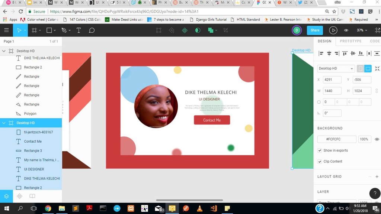Open the Figma hamburger main menu
The image size is (381, 214).
[6, 30]
